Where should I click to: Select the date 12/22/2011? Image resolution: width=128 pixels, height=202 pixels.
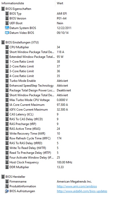click(x=64, y=28)
